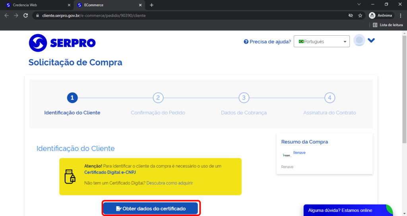Click the SERPRO logo
Viewport: 407px width, 216px height.
click(x=62, y=43)
